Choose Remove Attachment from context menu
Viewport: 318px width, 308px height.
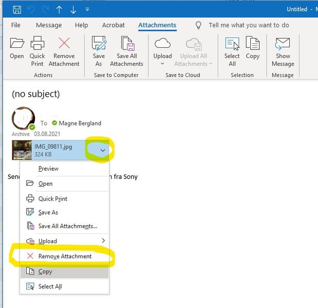[65, 256]
